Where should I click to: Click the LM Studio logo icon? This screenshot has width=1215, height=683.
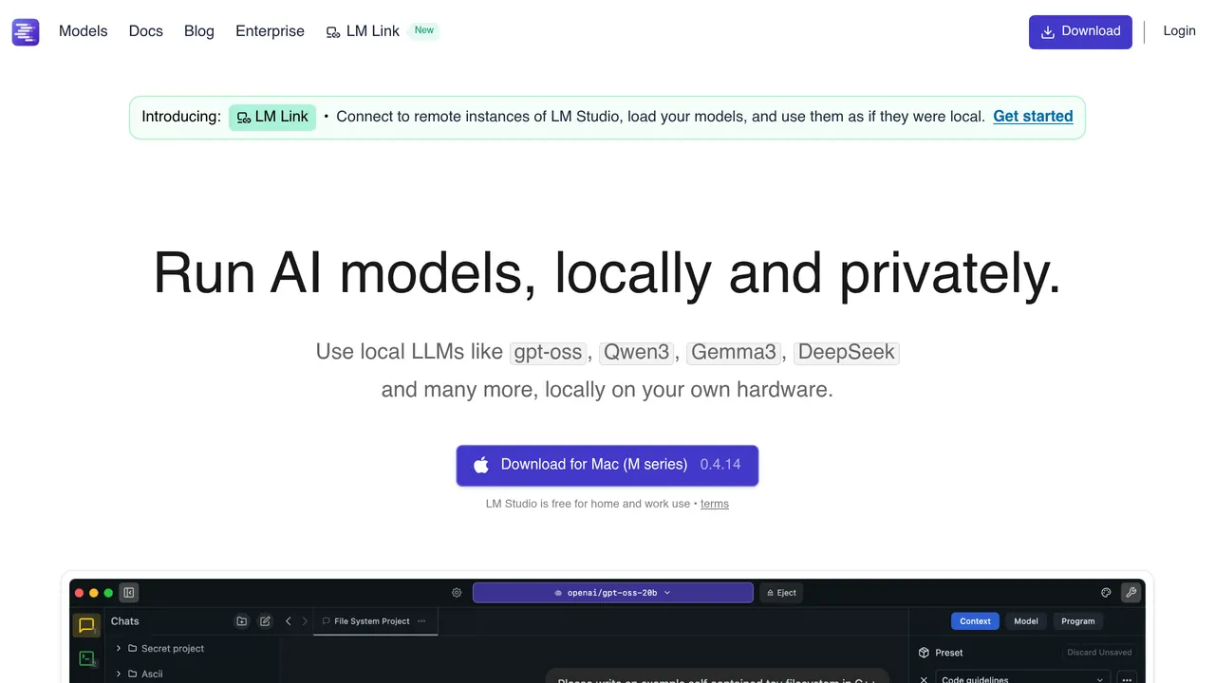pos(26,32)
